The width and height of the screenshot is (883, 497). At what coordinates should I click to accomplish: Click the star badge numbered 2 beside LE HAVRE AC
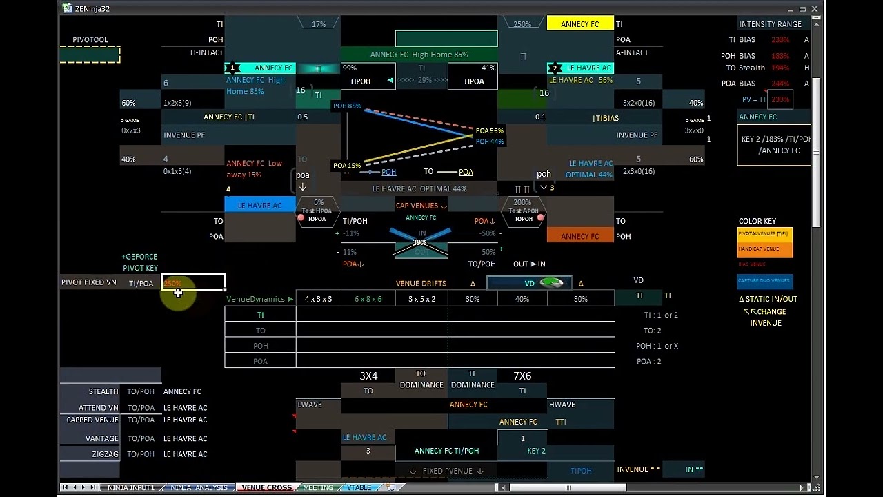[x=555, y=68]
